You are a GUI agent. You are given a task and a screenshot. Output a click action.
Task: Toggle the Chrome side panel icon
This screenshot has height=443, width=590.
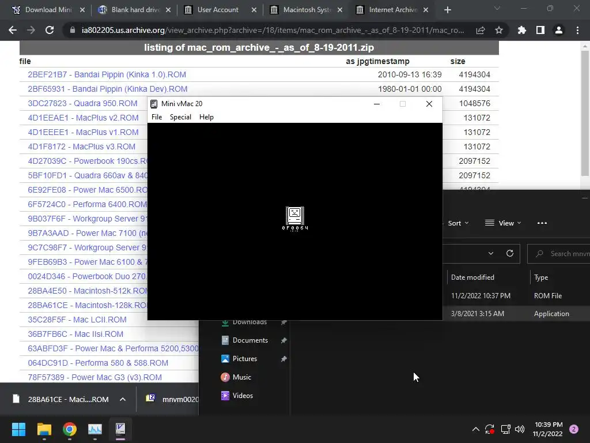[x=540, y=30]
